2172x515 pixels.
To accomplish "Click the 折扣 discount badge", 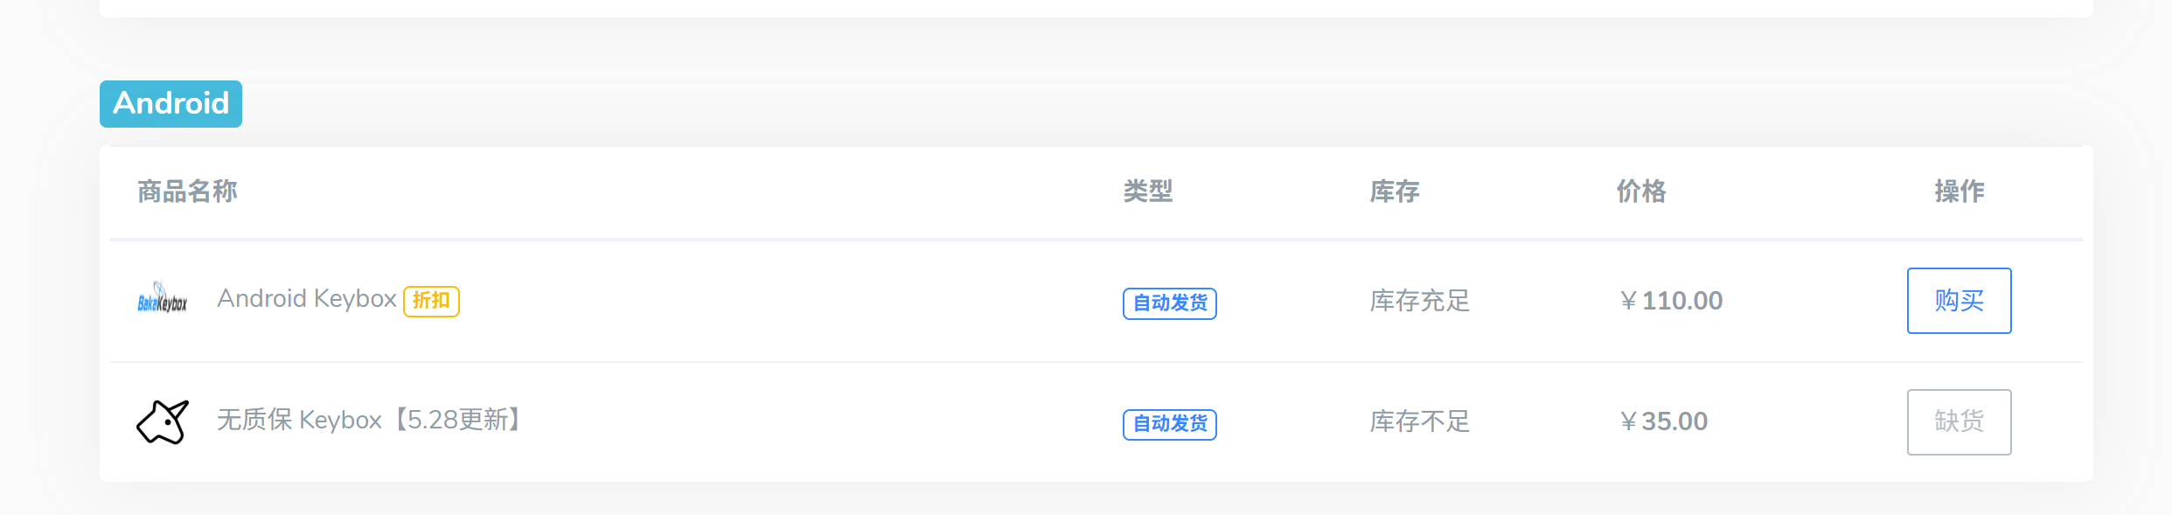I will pos(431,301).
